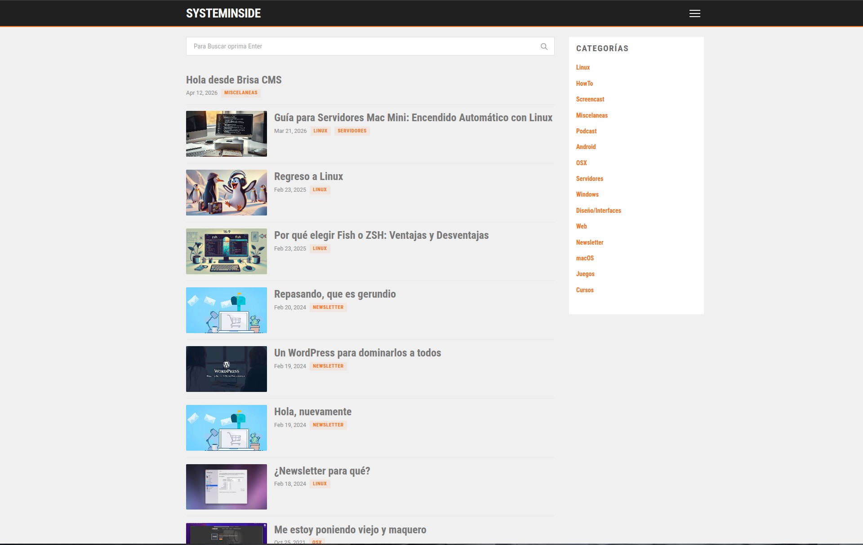Click the MISCELANEAS tag badge
The height and width of the screenshot is (545, 863).
[x=240, y=93]
